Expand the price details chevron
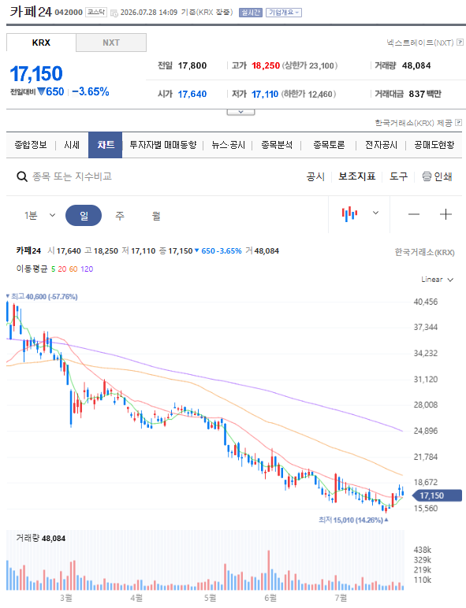This screenshot has width=466, height=608. (x=240, y=112)
